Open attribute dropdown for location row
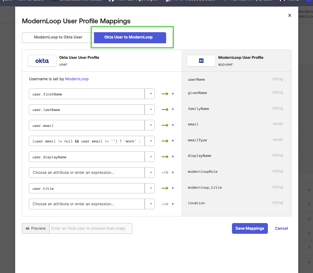Screen dimensions: 313x273 [149, 204]
